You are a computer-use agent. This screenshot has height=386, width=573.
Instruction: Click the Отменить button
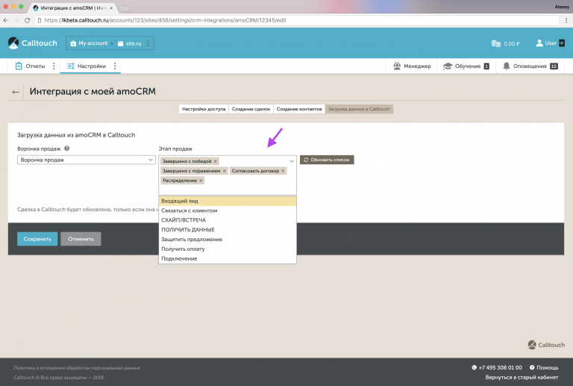coord(81,239)
